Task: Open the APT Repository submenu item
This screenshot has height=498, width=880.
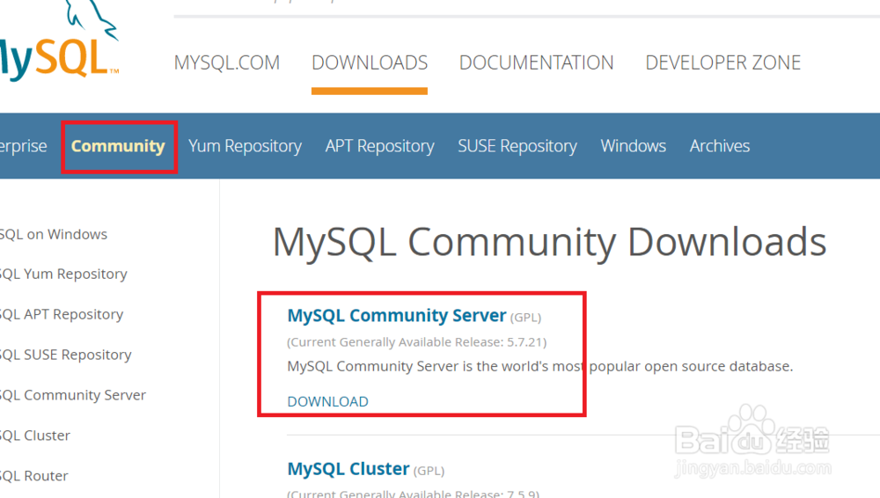Action: pyautogui.click(x=379, y=147)
